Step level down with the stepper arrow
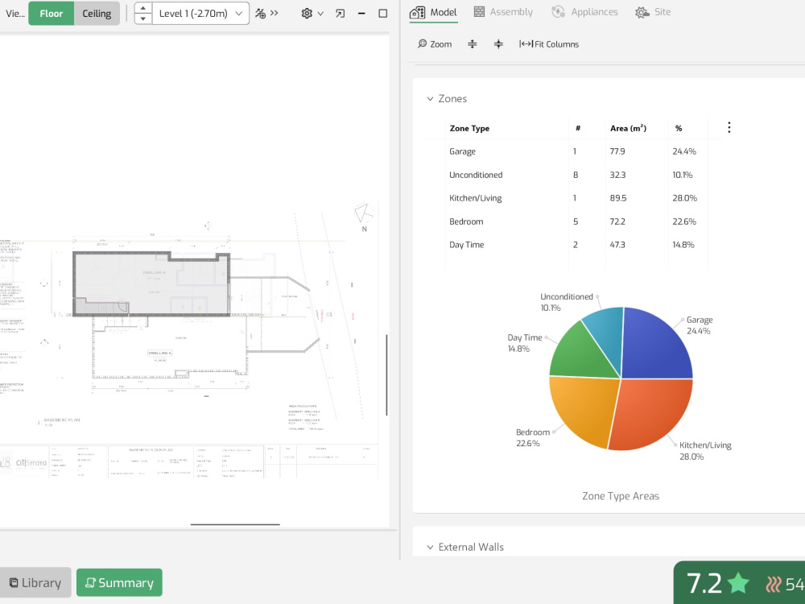805x604 pixels. [x=143, y=19]
